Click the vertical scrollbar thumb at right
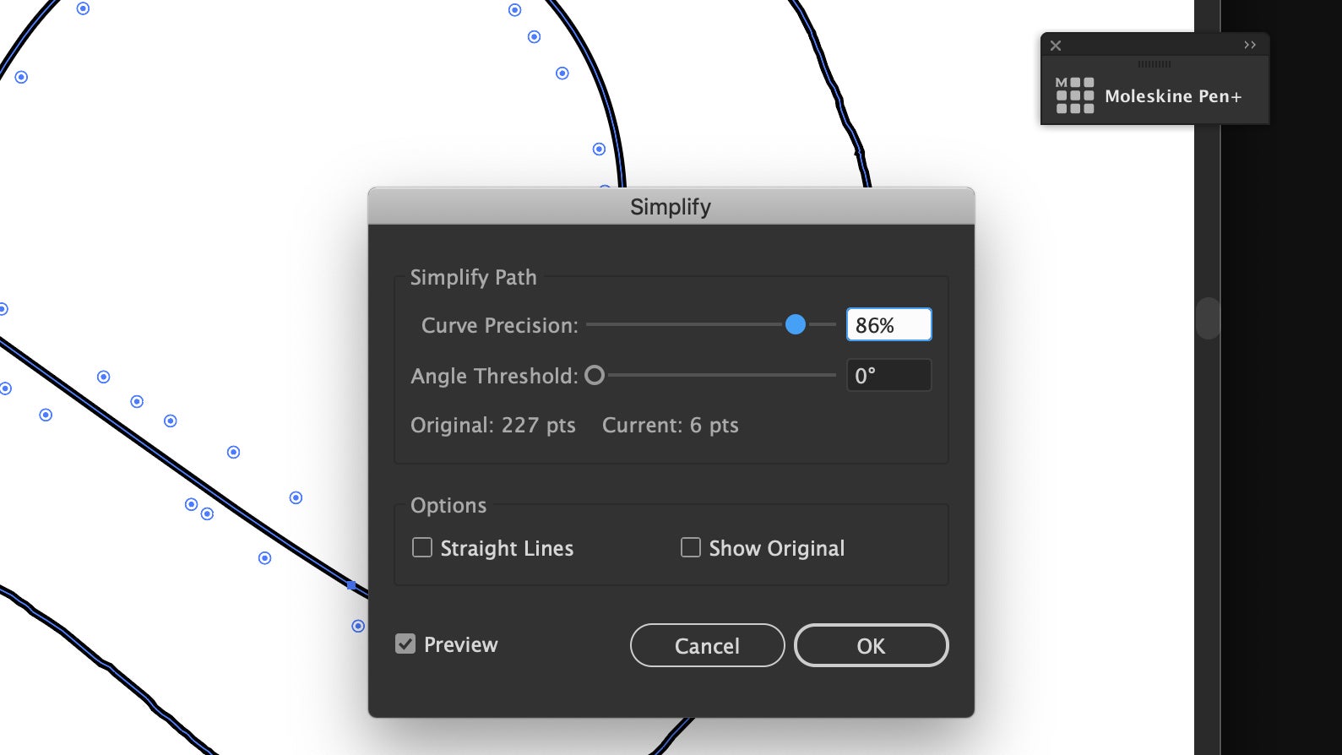 coord(1208,318)
